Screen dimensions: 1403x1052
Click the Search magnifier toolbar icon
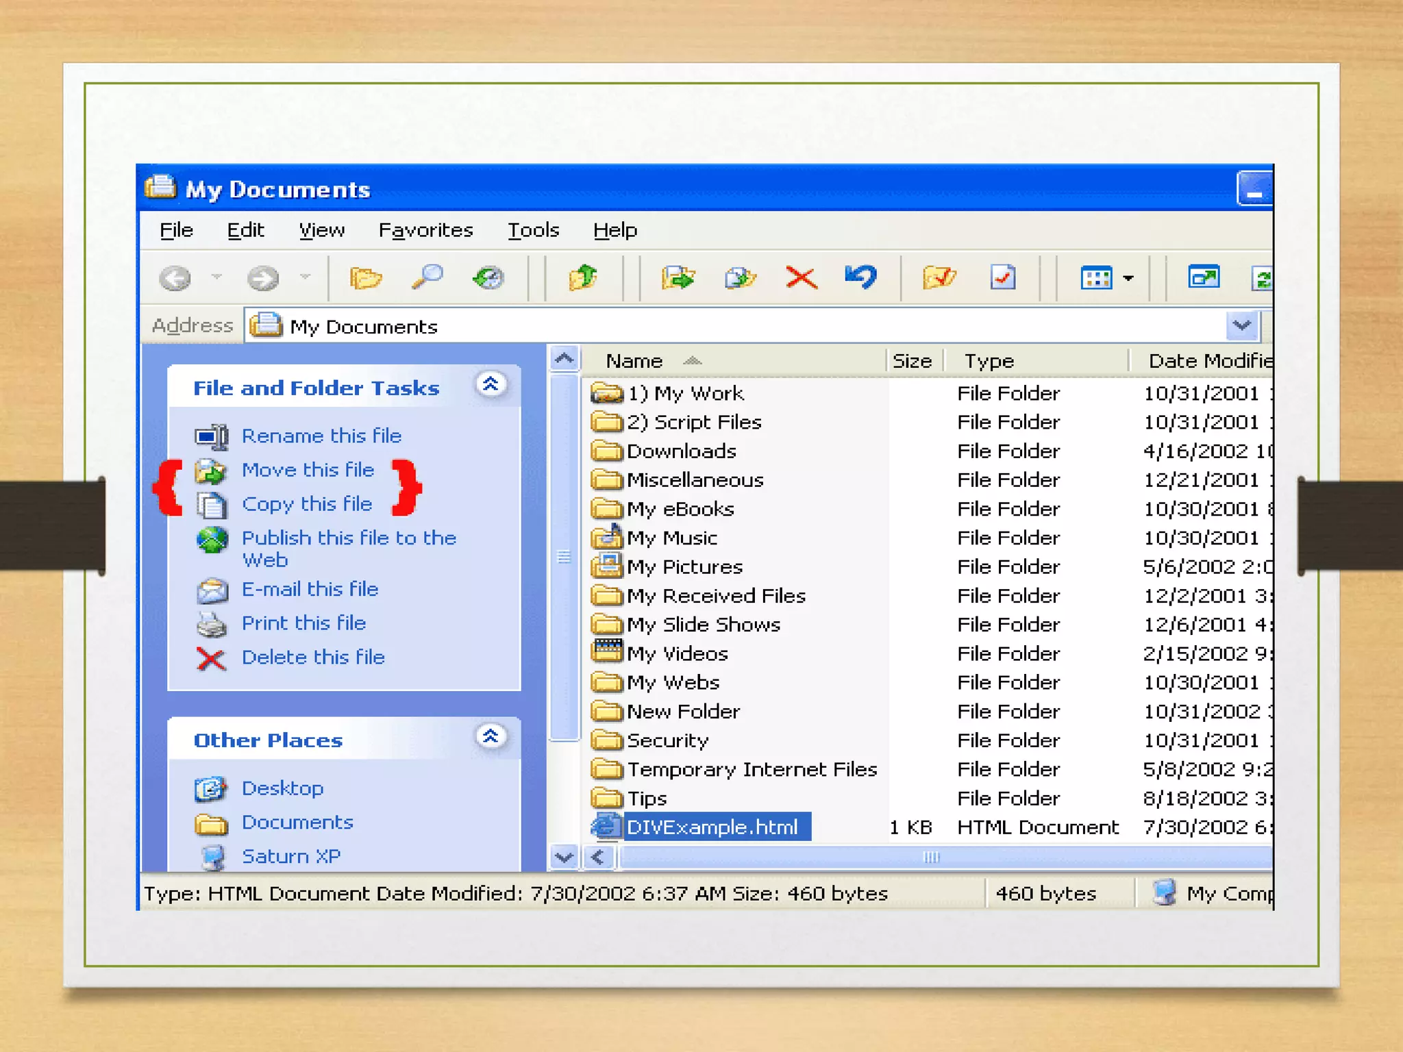[x=427, y=277]
